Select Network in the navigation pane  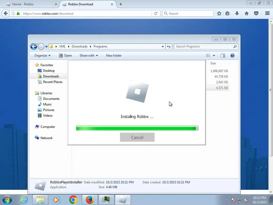coord(46,138)
